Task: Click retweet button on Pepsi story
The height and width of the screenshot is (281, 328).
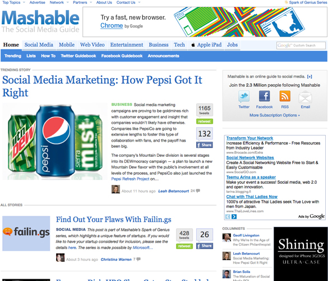Action: coord(205,121)
